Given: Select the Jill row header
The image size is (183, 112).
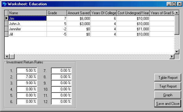Looking at the screenshot, I should coord(6,34).
